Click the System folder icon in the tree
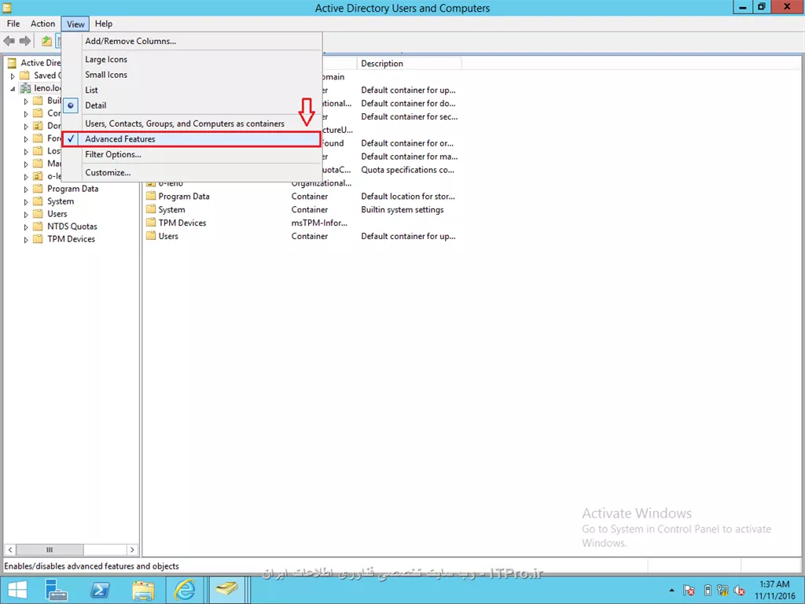This screenshot has width=805, height=604. click(38, 201)
